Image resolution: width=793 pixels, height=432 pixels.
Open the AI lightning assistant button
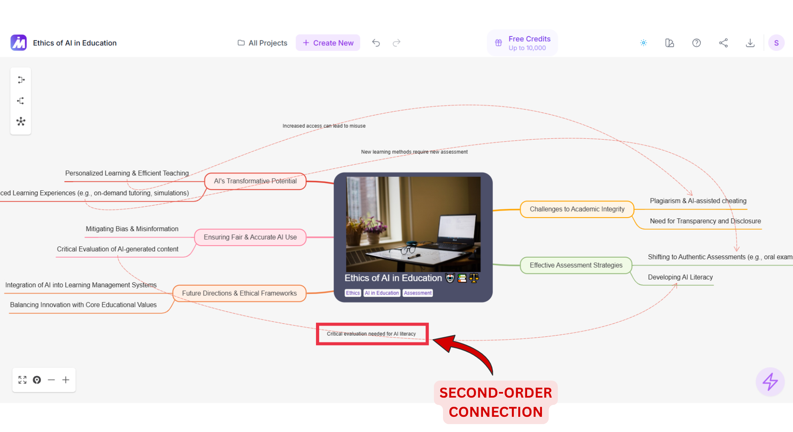tap(770, 382)
